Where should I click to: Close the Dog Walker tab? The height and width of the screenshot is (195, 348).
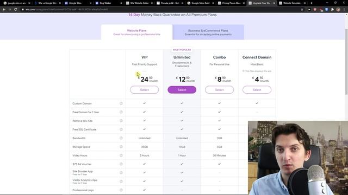coord(121,3)
